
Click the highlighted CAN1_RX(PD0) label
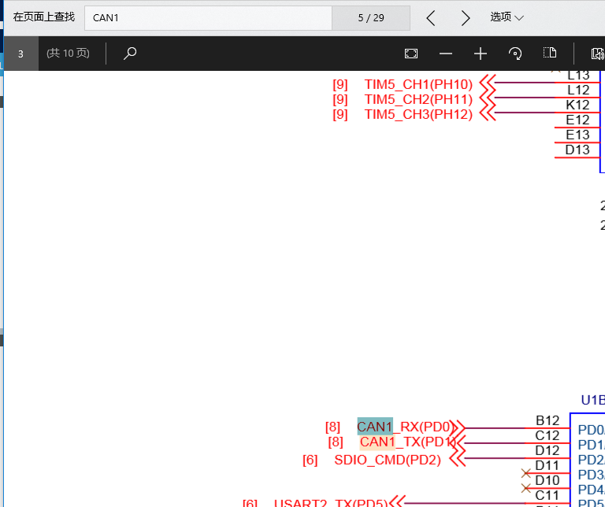[x=404, y=427]
